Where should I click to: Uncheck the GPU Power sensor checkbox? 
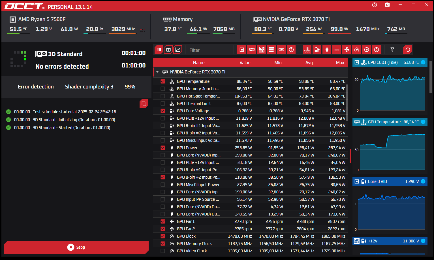click(x=163, y=148)
